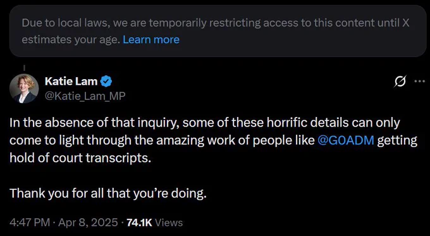Click the thread connector line above avatar
430x236 pixels.
[x=24, y=68]
